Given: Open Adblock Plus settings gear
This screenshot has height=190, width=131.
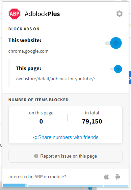Looking at the screenshot, I should click(120, 14).
